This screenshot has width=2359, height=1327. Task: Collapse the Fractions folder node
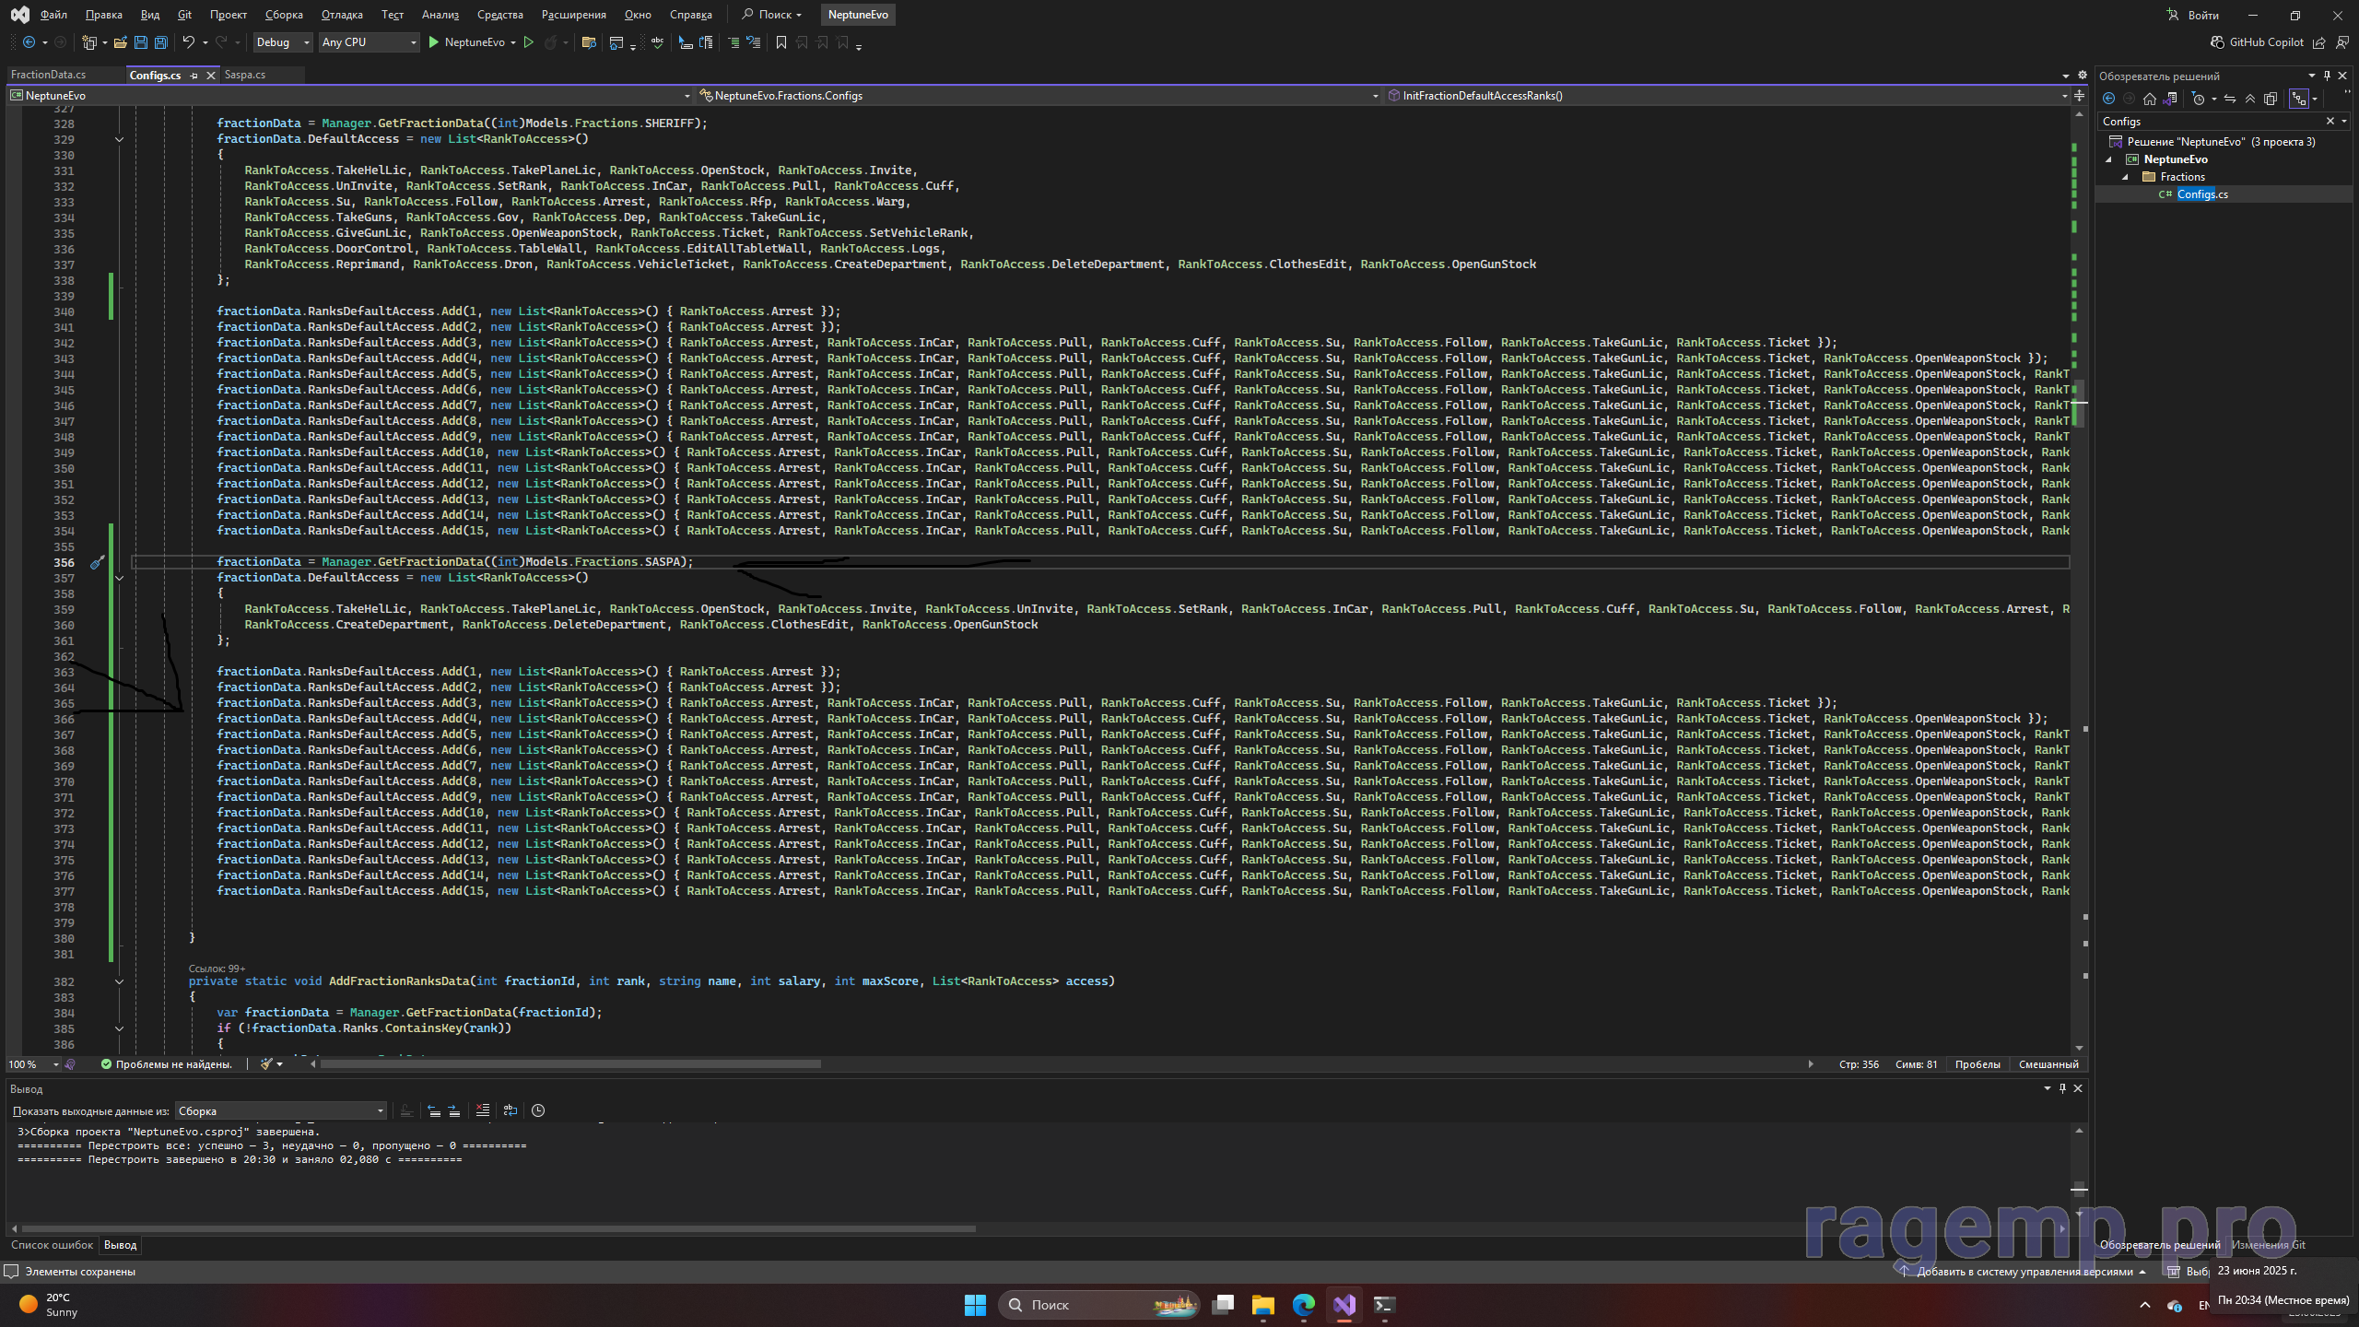[2126, 177]
